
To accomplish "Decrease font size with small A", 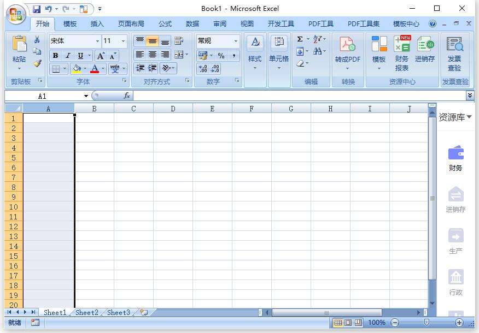I will click(x=113, y=56).
